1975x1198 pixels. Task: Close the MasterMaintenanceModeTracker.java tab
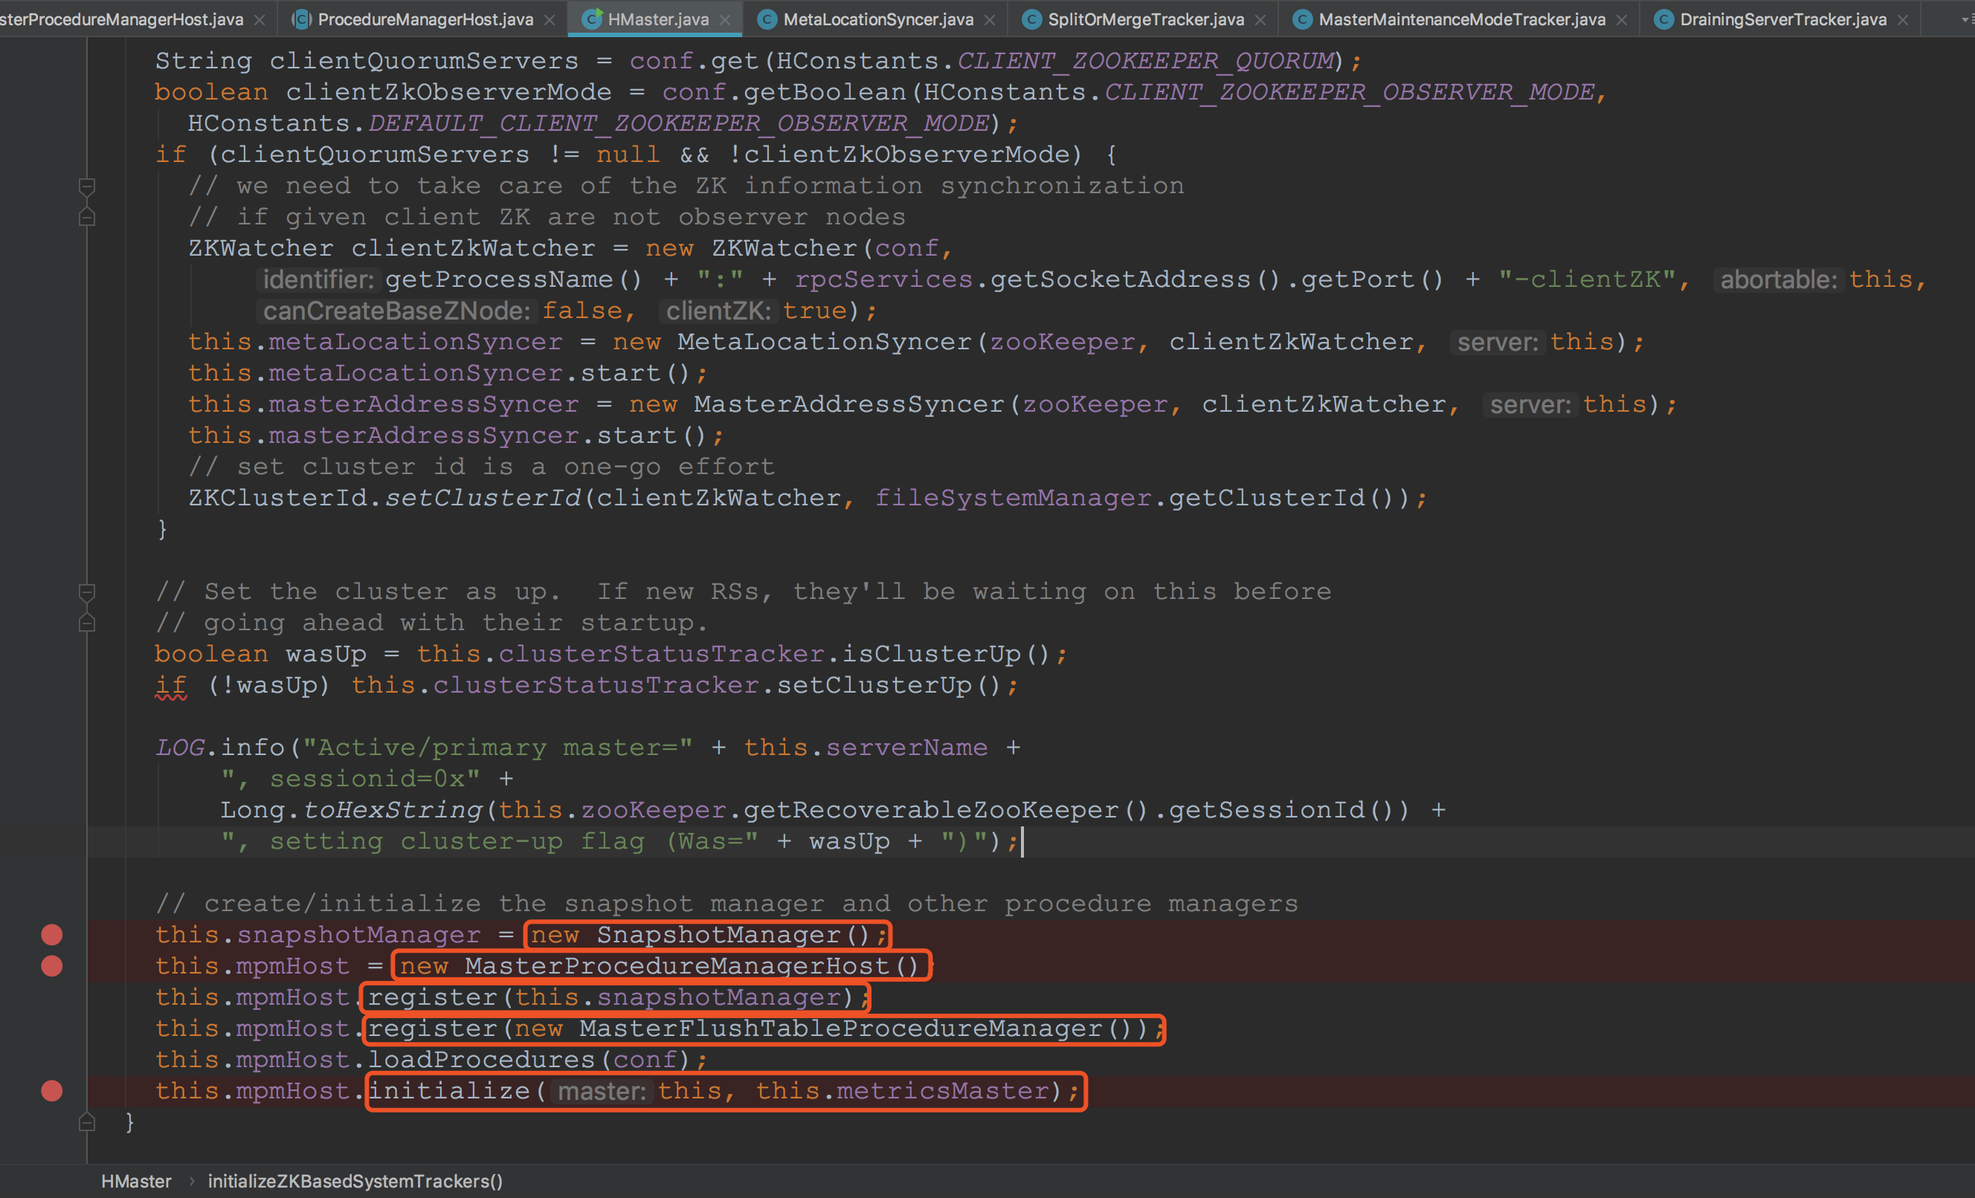click(x=1622, y=20)
